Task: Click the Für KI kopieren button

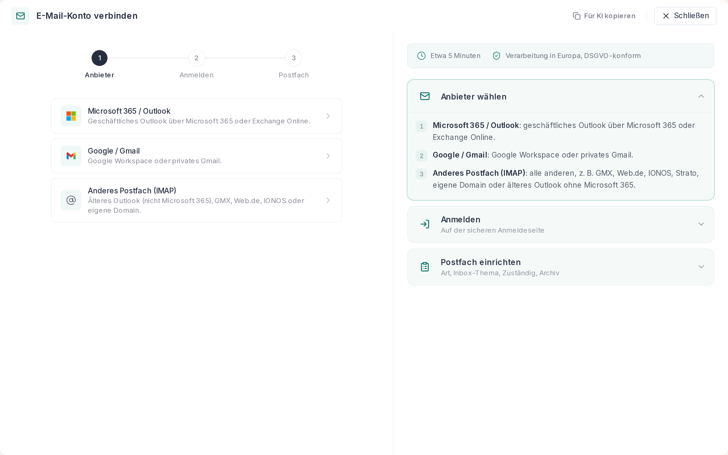Action: [x=604, y=16]
